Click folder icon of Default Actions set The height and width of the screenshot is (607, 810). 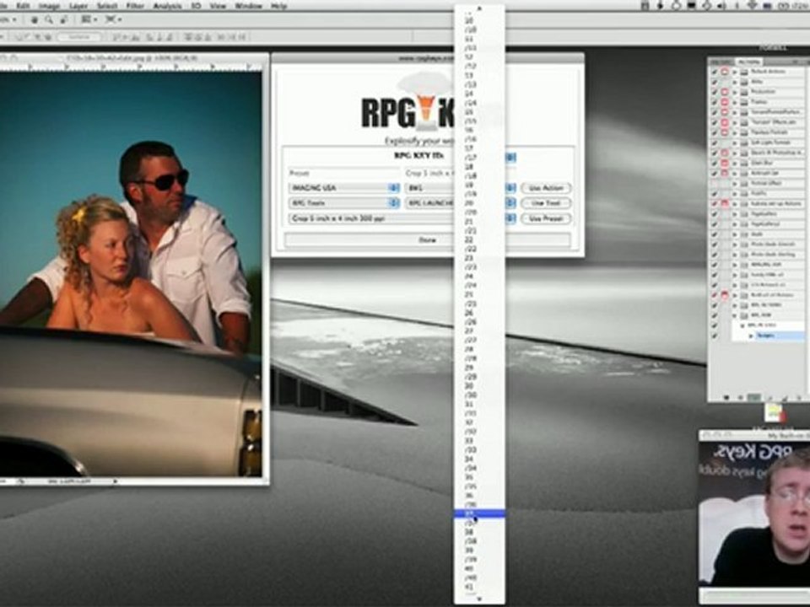pos(744,71)
